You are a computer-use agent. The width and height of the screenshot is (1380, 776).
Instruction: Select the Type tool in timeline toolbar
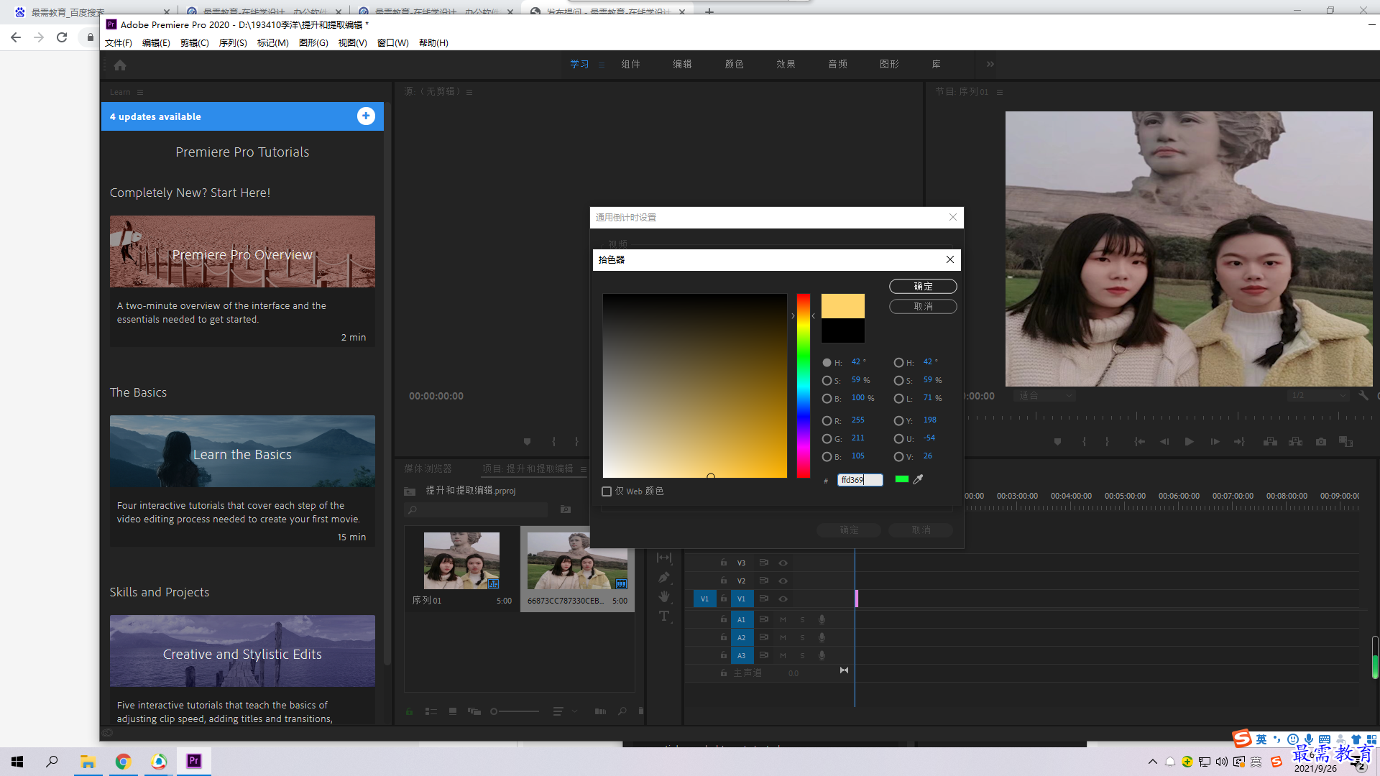point(664,616)
